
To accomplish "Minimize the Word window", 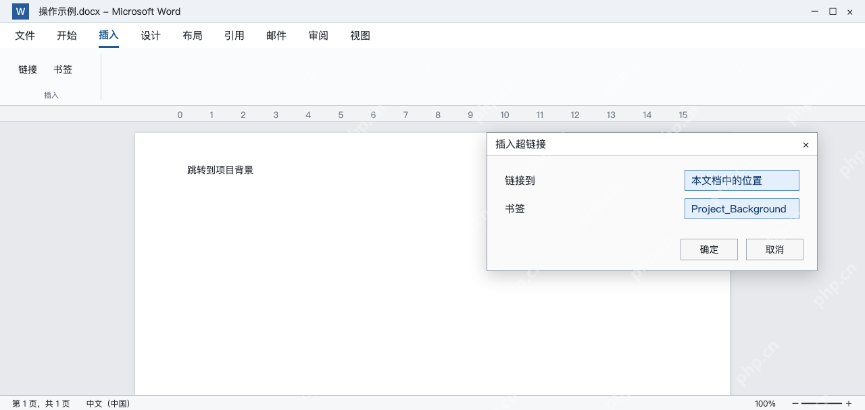I will point(816,11).
